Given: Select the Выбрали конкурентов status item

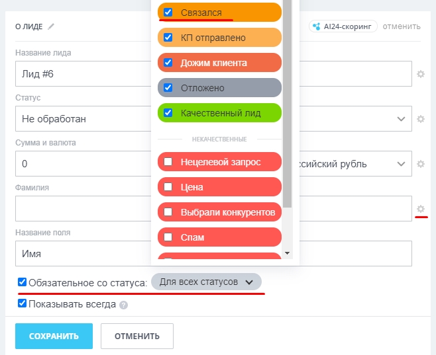Looking at the screenshot, I should point(220,212).
